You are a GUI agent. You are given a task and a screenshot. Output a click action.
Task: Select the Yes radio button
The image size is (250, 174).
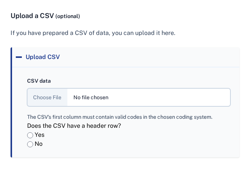click(30, 135)
